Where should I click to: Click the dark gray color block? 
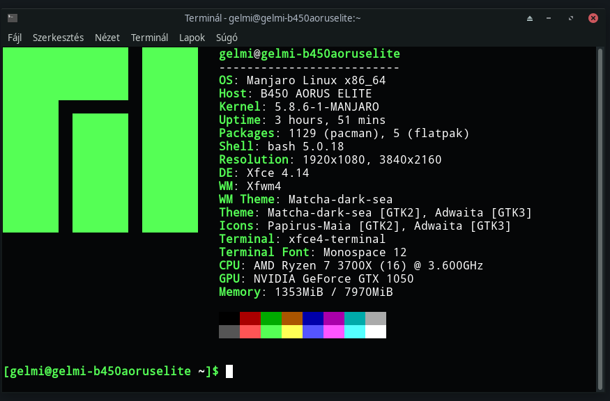[x=229, y=331]
